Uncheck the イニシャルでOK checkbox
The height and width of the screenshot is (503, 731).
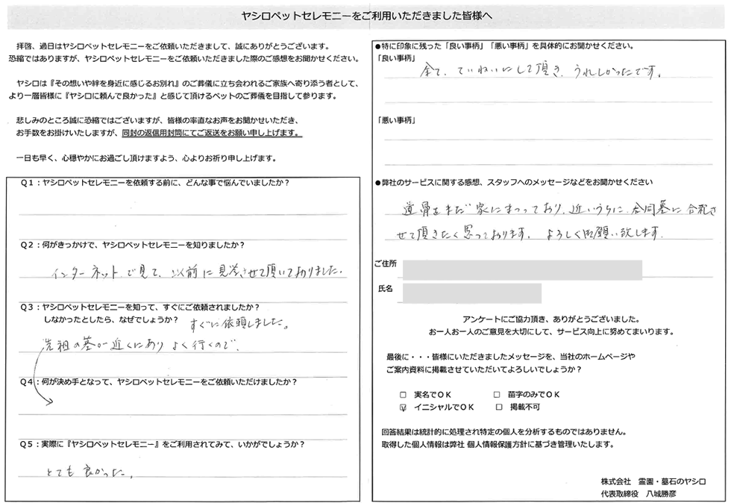(404, 407)
